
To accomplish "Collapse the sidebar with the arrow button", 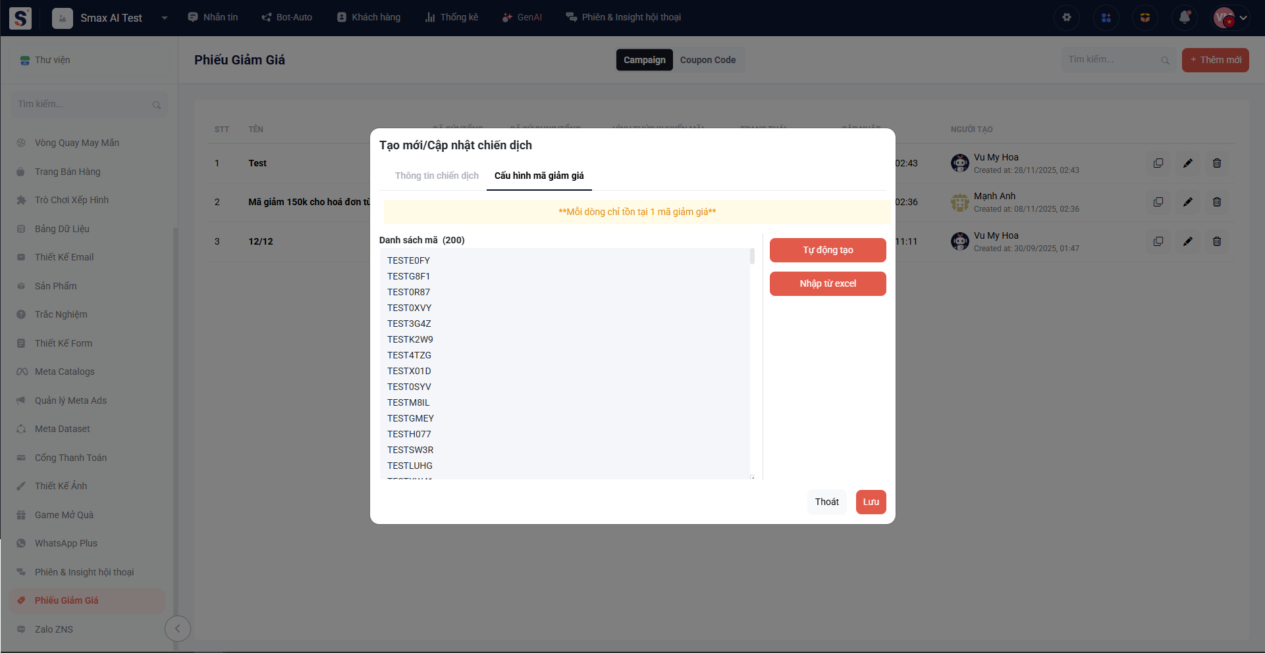I will (177, 629).
